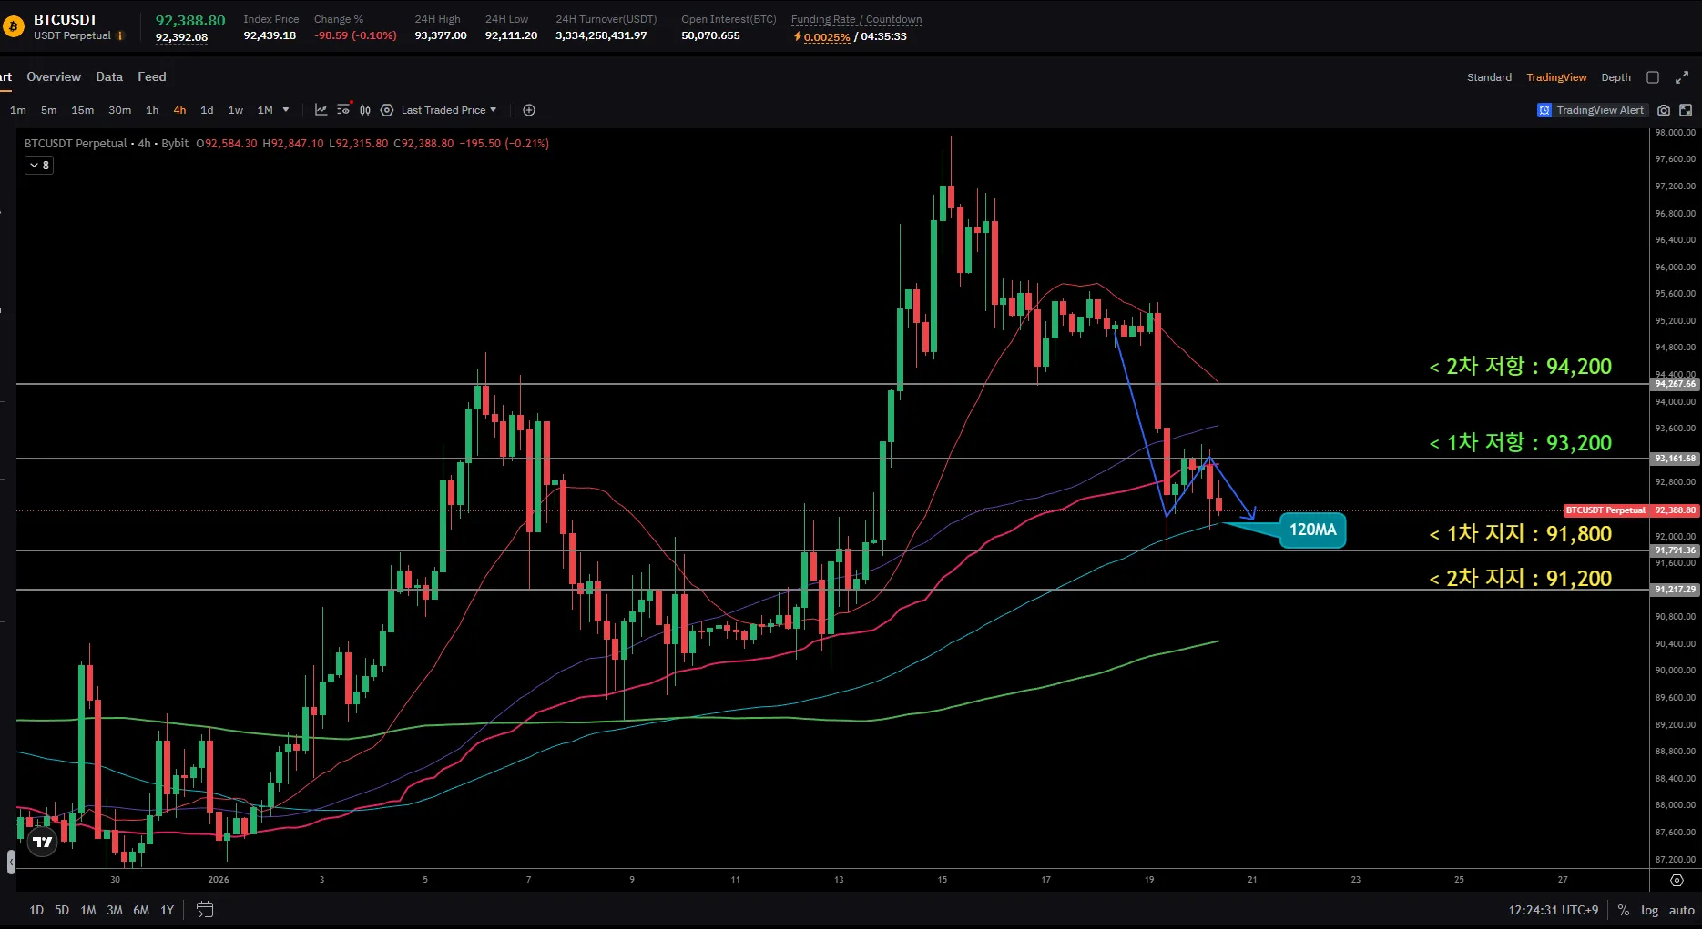
Task: Open more timeframes dropdown arrow after 1M
Action: pyautogui.click(x=286, y=110)
